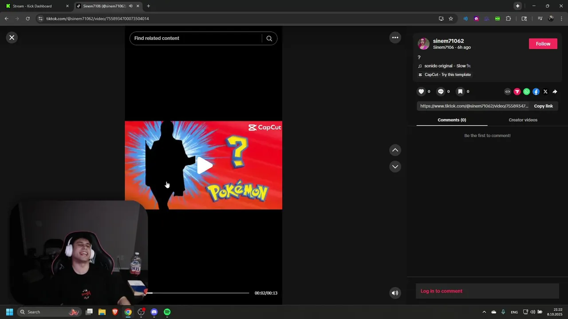Bookmark this page with the star icon

(x=451, y=19)
